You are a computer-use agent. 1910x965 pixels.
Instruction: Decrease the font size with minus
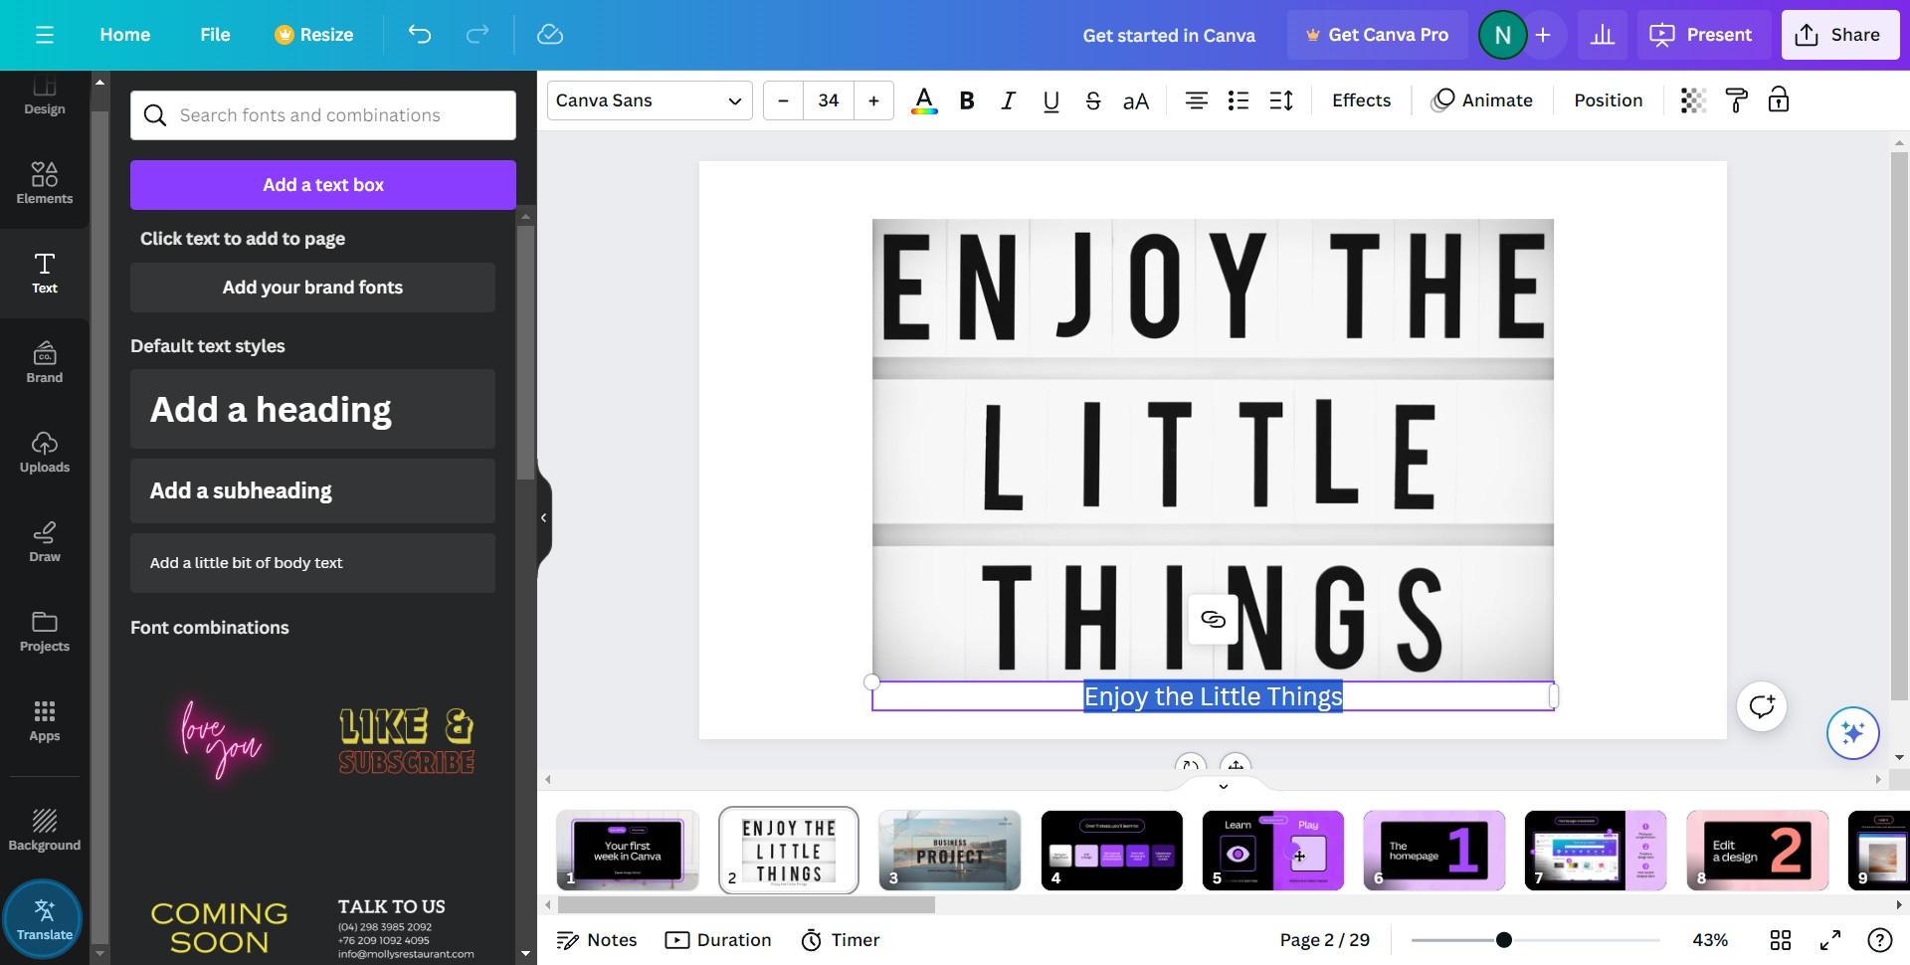coord(783,100)
